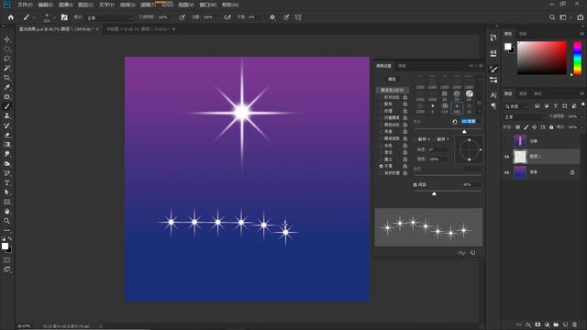The height and width of the screenshot is (330, 587).
Task: Select the Clone Stamp tool
Action: coord(6,115)
